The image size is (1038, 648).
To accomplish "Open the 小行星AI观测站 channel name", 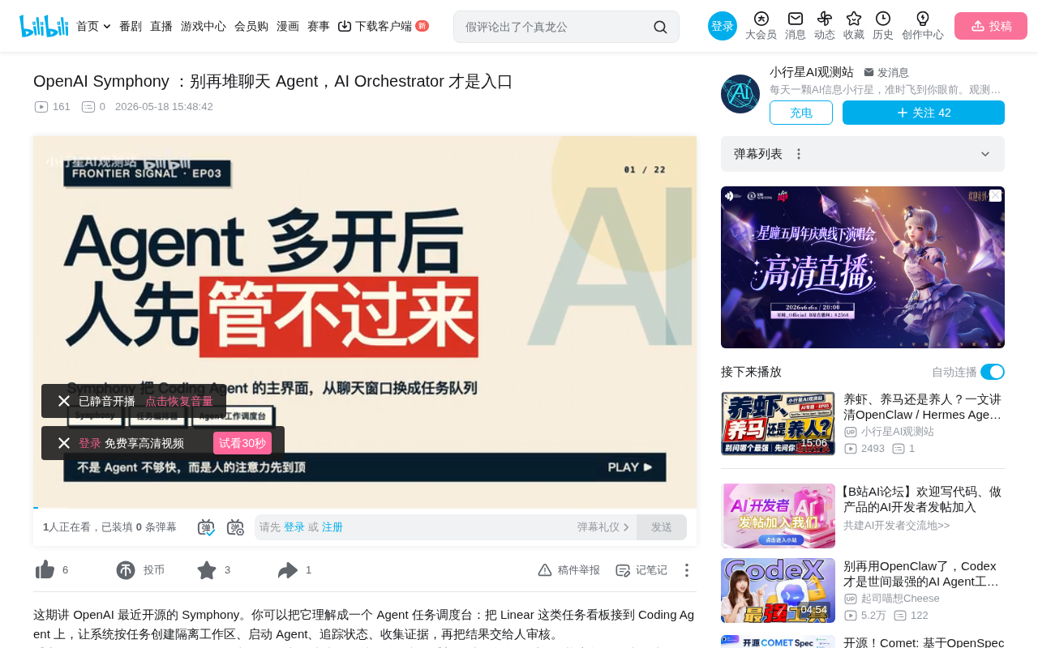I will tap(812, 72).
